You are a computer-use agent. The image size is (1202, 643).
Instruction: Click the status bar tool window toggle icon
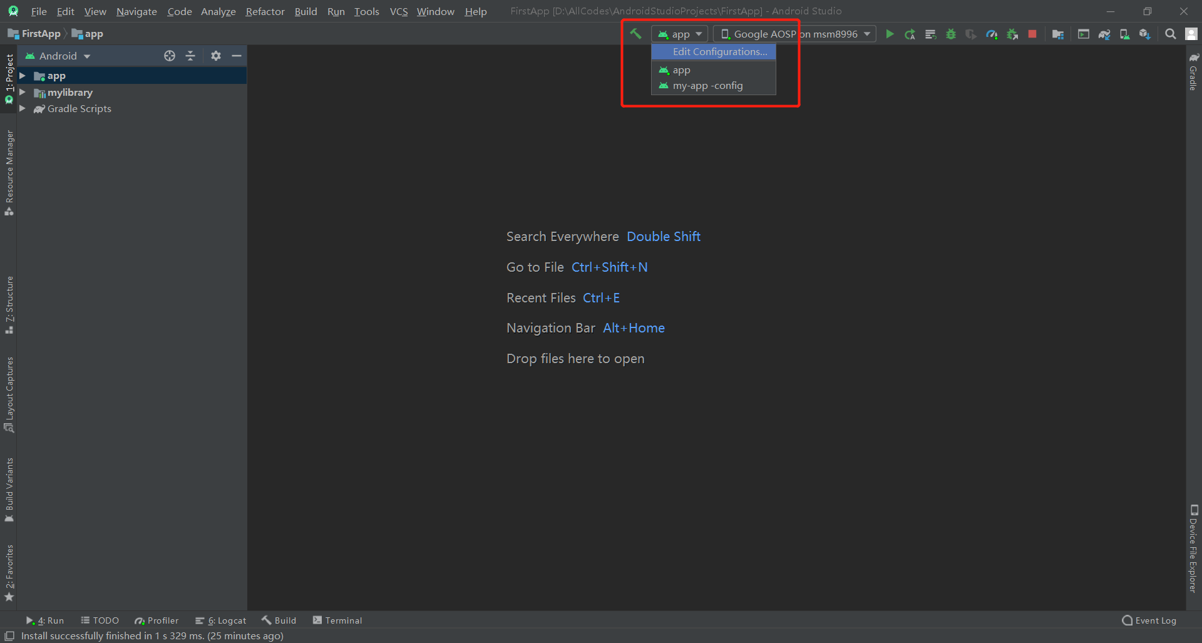point(9,635)
